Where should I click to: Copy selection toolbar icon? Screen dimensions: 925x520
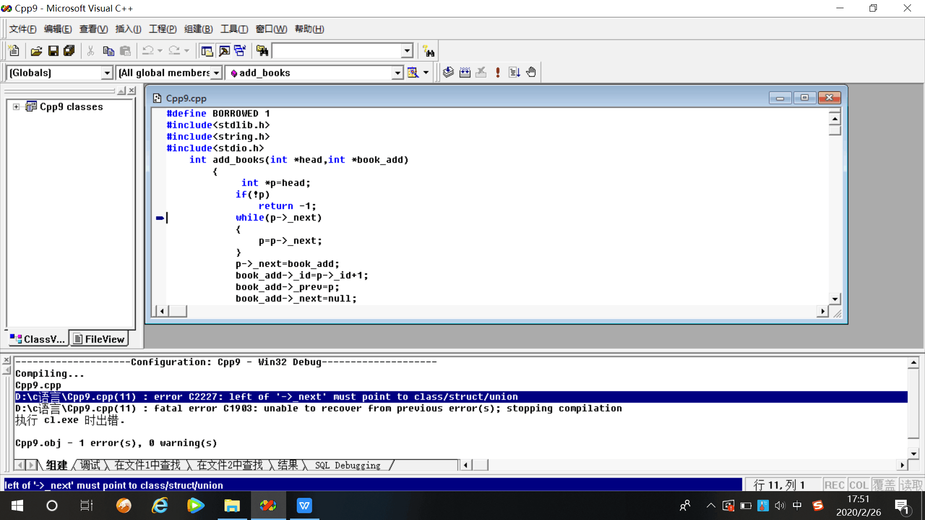(x=108, y=51)
